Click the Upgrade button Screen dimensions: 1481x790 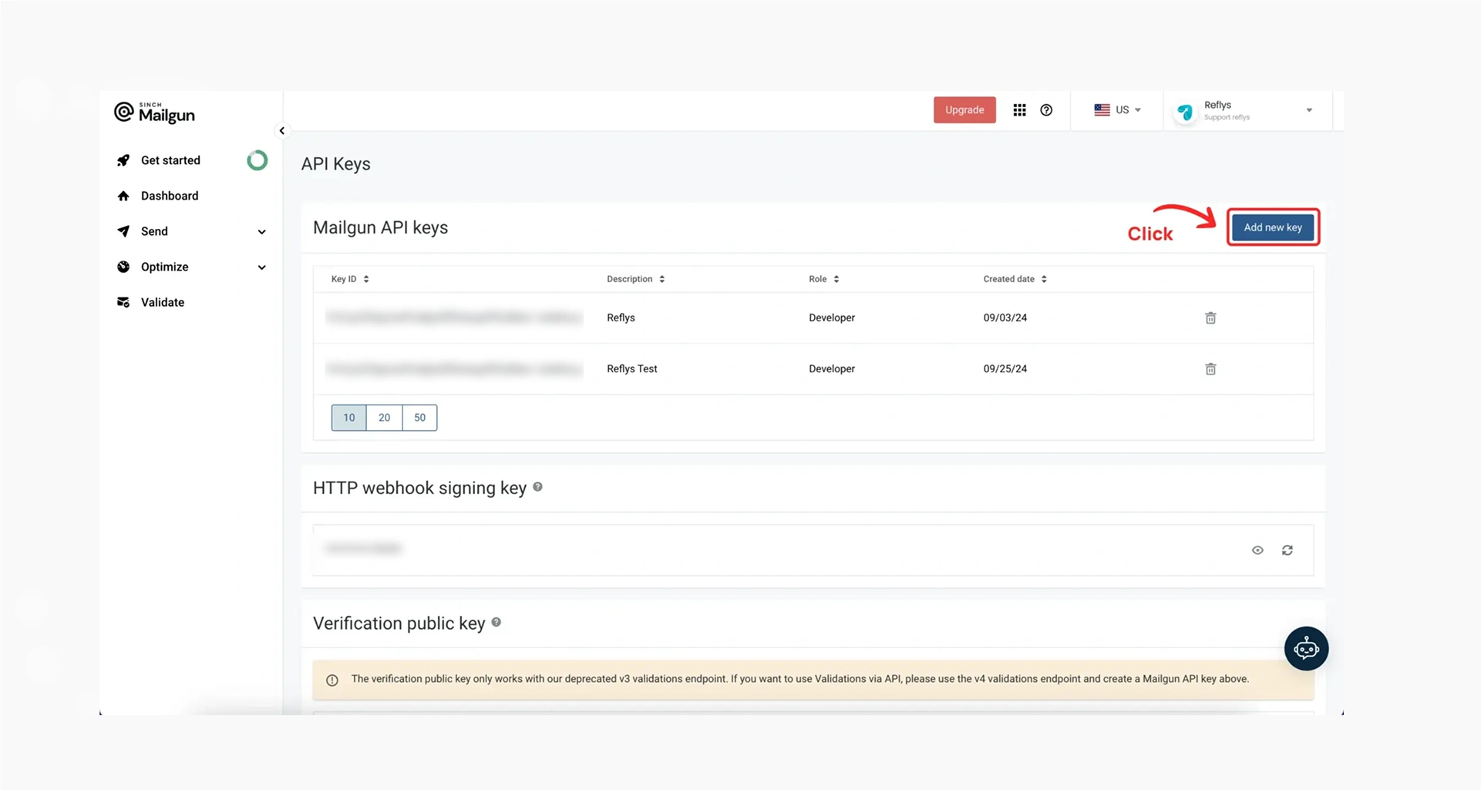(964, 110)
